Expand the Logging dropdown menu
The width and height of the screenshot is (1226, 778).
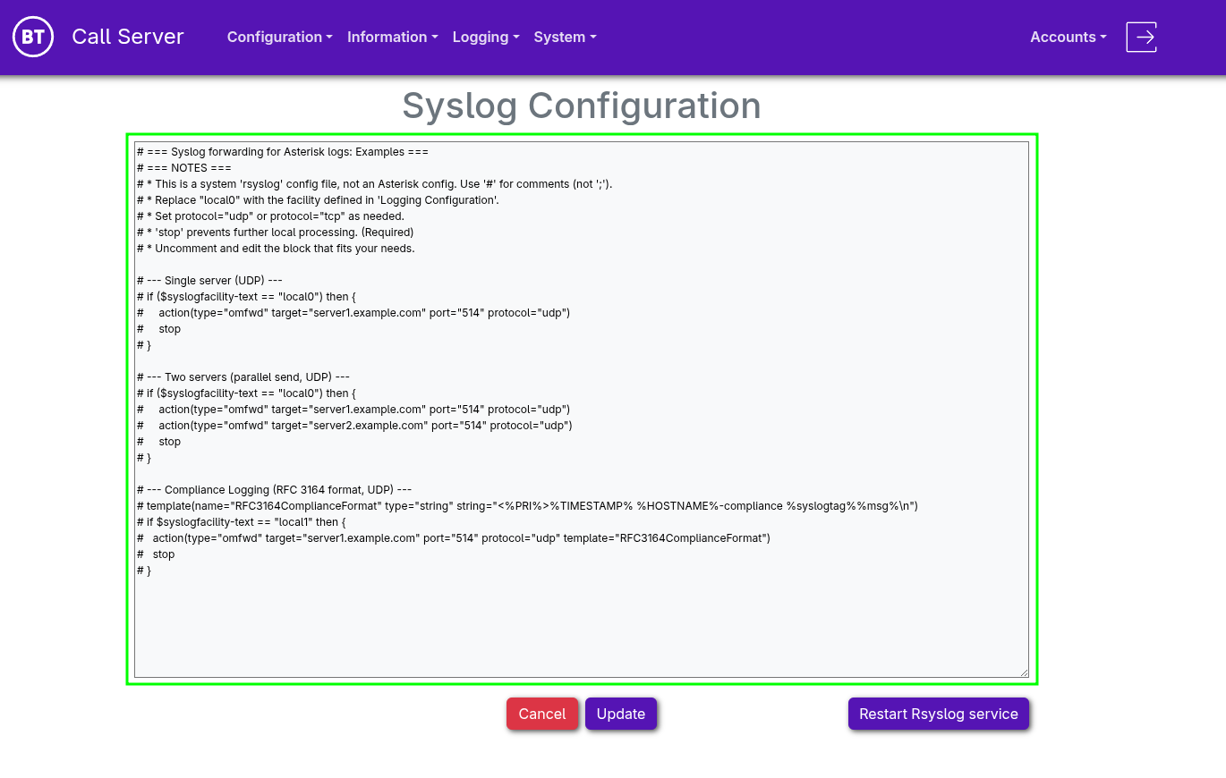486,37
